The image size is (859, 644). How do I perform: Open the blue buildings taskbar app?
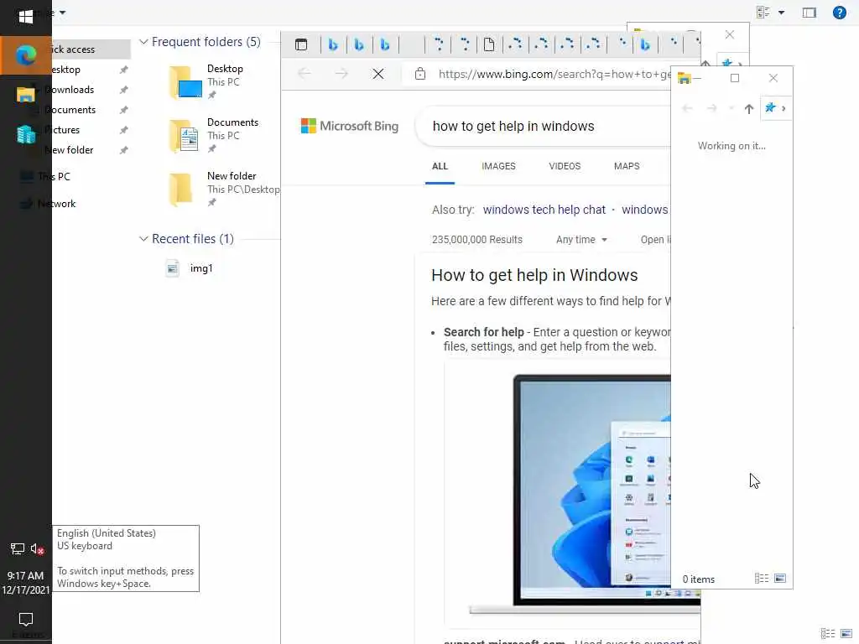click(x=26, y=134)
